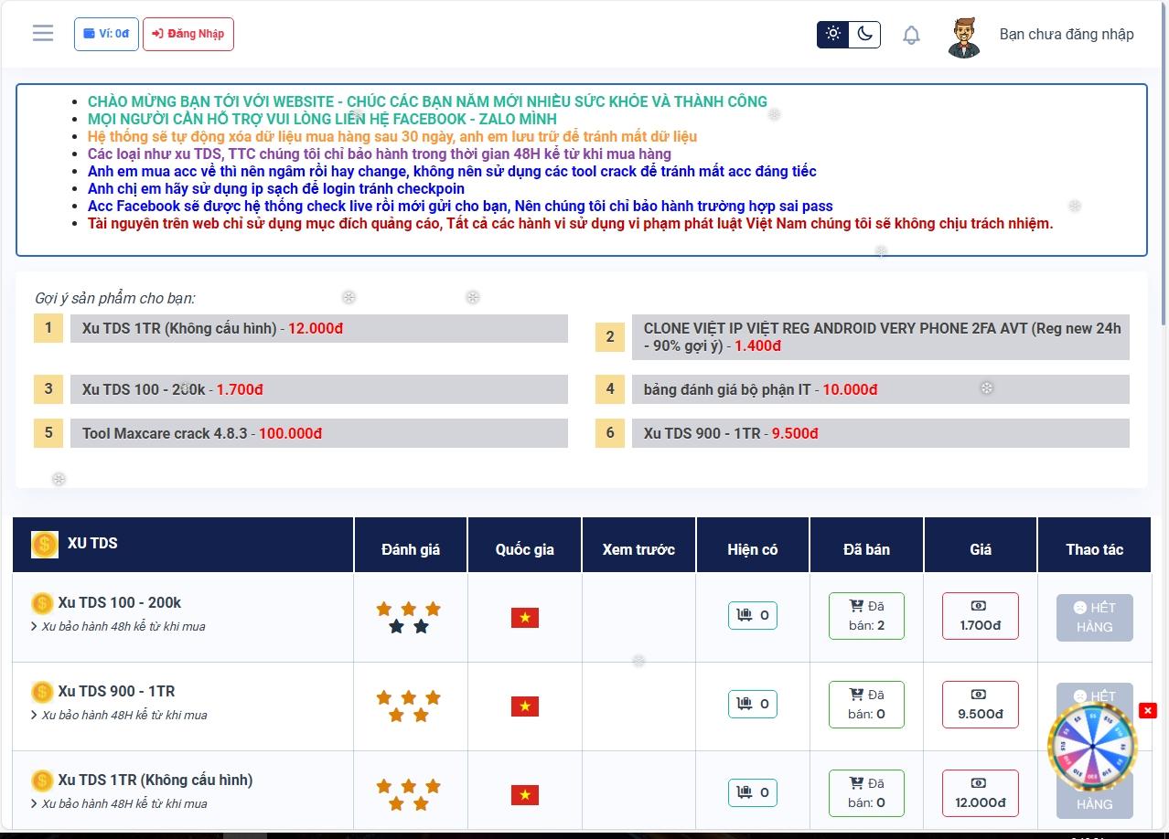Open suggested product Xu TDS 100 - 200k
This screenshot has width=1169, height=839.
pyautogui.click(x=319, y=389)
